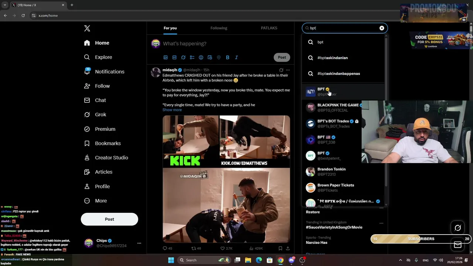Screen dimensions: 473x266
Task: Open account menu beside Chips profile
Action: pyautogui.click(x=139, y=243)
